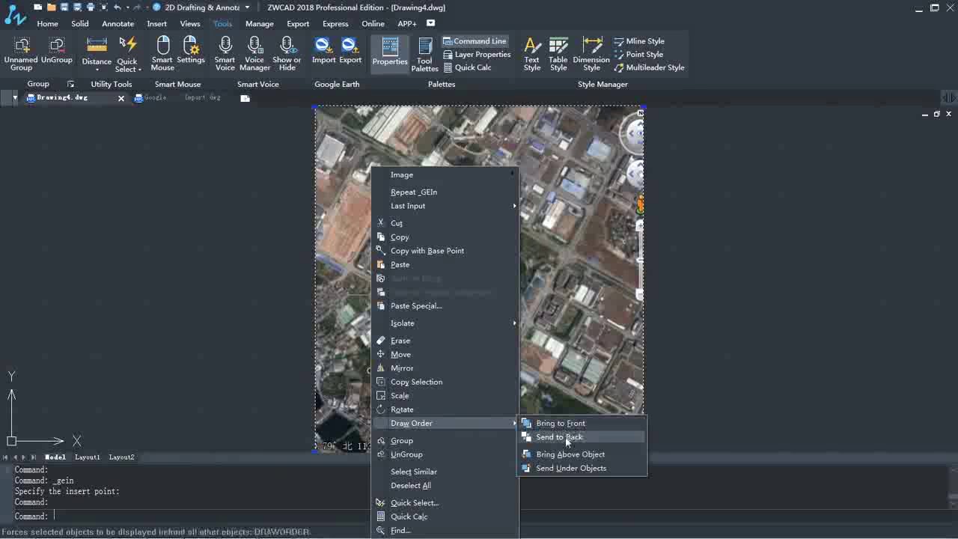Viewport: 958px width, 539px height.
Task: Open Layer Properties palette
Action: point(477,54)
